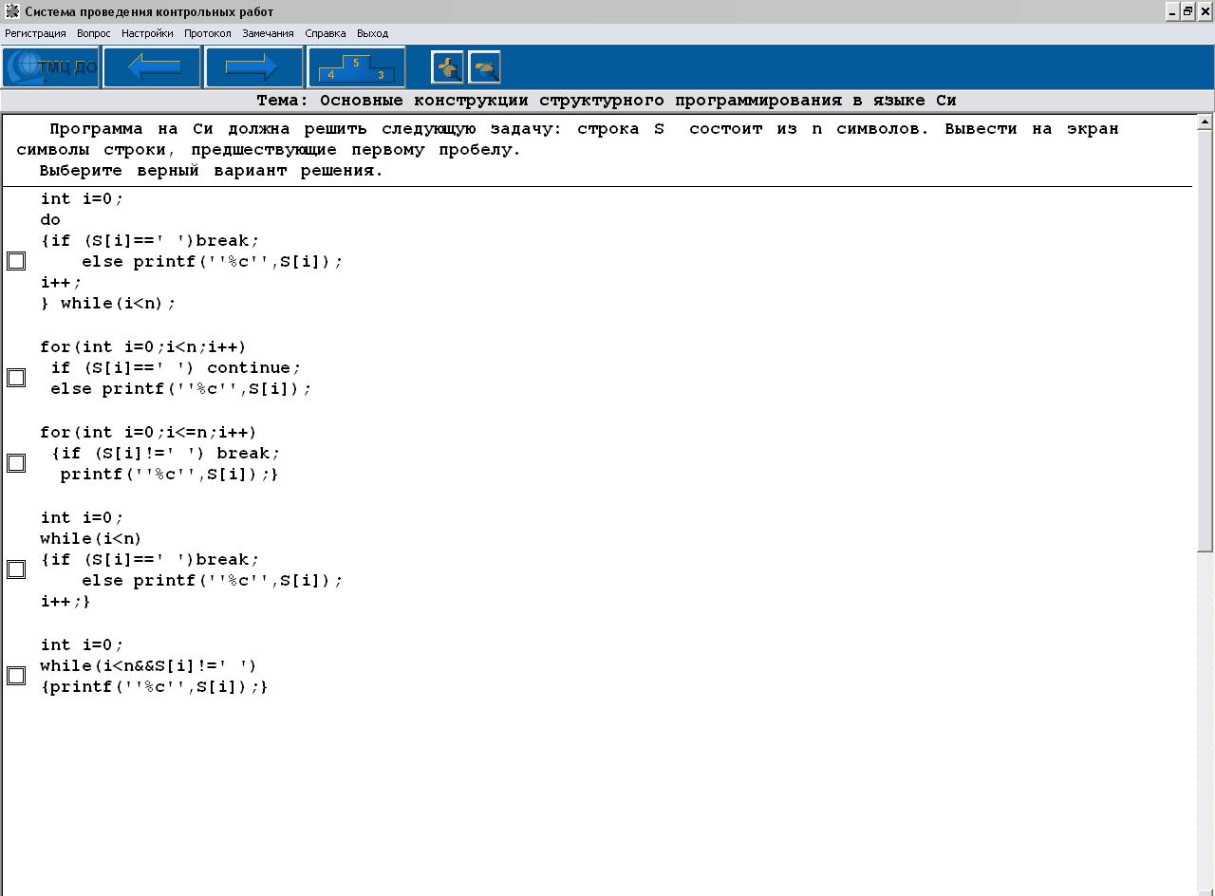This screenshot has width=1215, height=896.
Task: Open the Вопрос menu
Action: 94,33
